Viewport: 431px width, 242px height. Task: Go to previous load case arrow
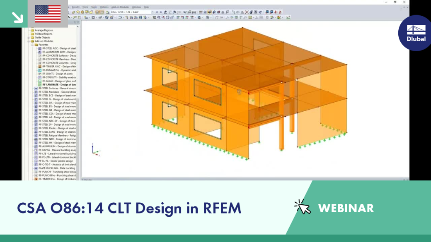tap(157, 12)
